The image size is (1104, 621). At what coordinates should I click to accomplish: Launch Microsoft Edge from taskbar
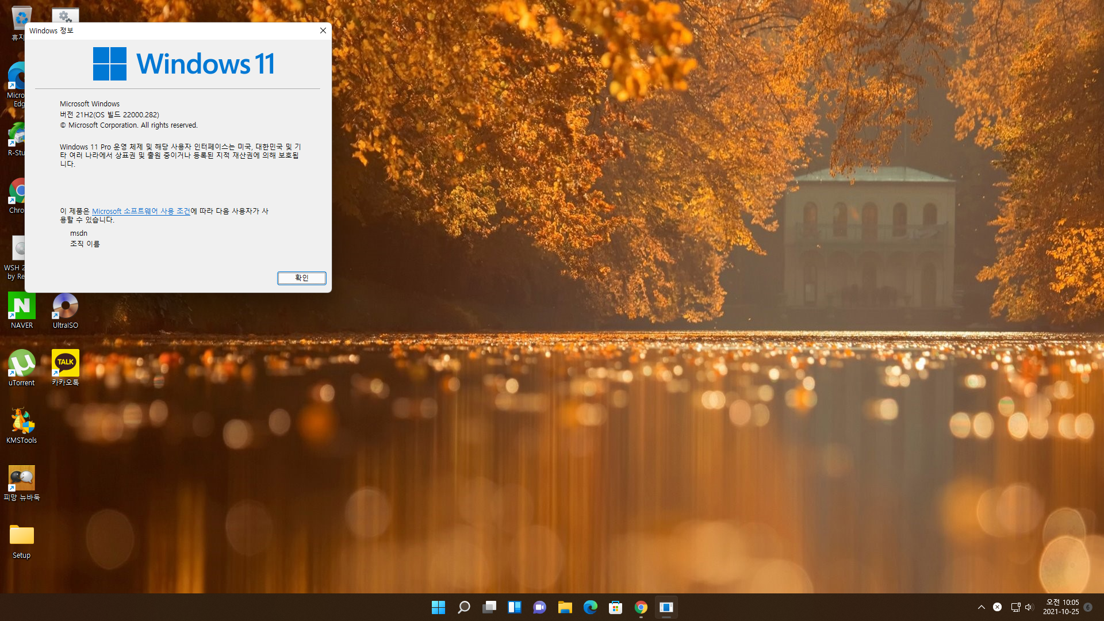590,607
